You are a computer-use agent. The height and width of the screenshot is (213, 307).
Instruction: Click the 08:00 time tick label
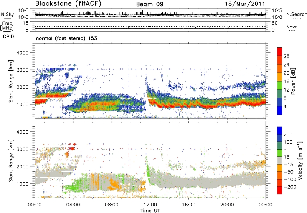click(112, 205)
